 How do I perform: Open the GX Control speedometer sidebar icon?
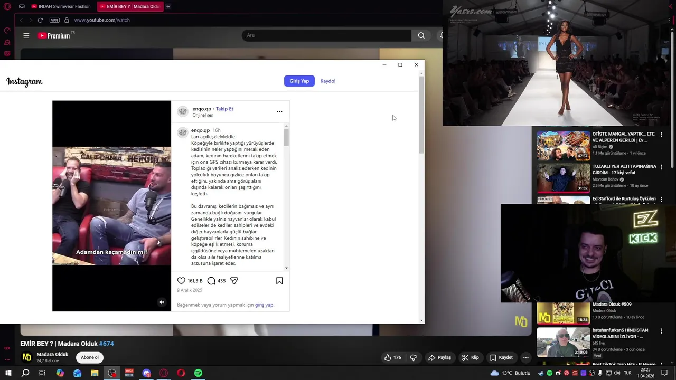(x=7, y=31)
